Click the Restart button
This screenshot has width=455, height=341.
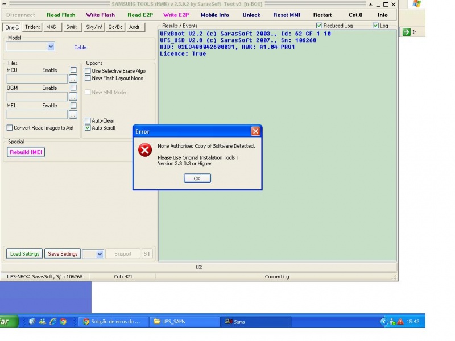322,15
